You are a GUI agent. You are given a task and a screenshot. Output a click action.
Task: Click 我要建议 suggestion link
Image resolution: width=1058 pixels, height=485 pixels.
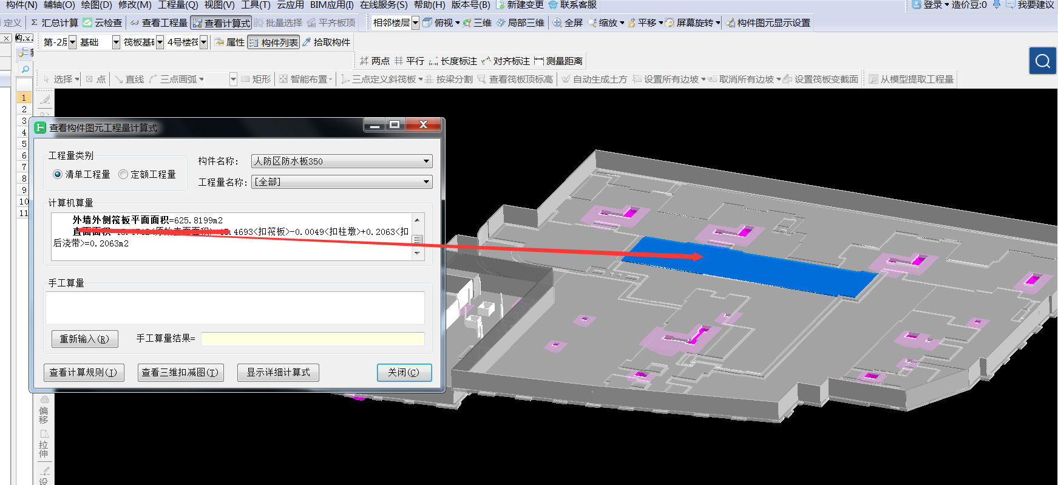1030,5
